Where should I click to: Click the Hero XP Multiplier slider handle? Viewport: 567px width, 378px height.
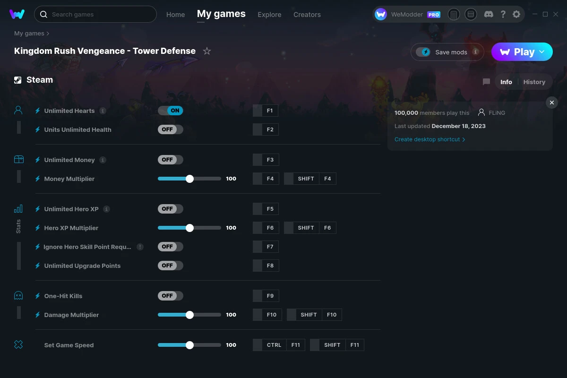point(189,228)
